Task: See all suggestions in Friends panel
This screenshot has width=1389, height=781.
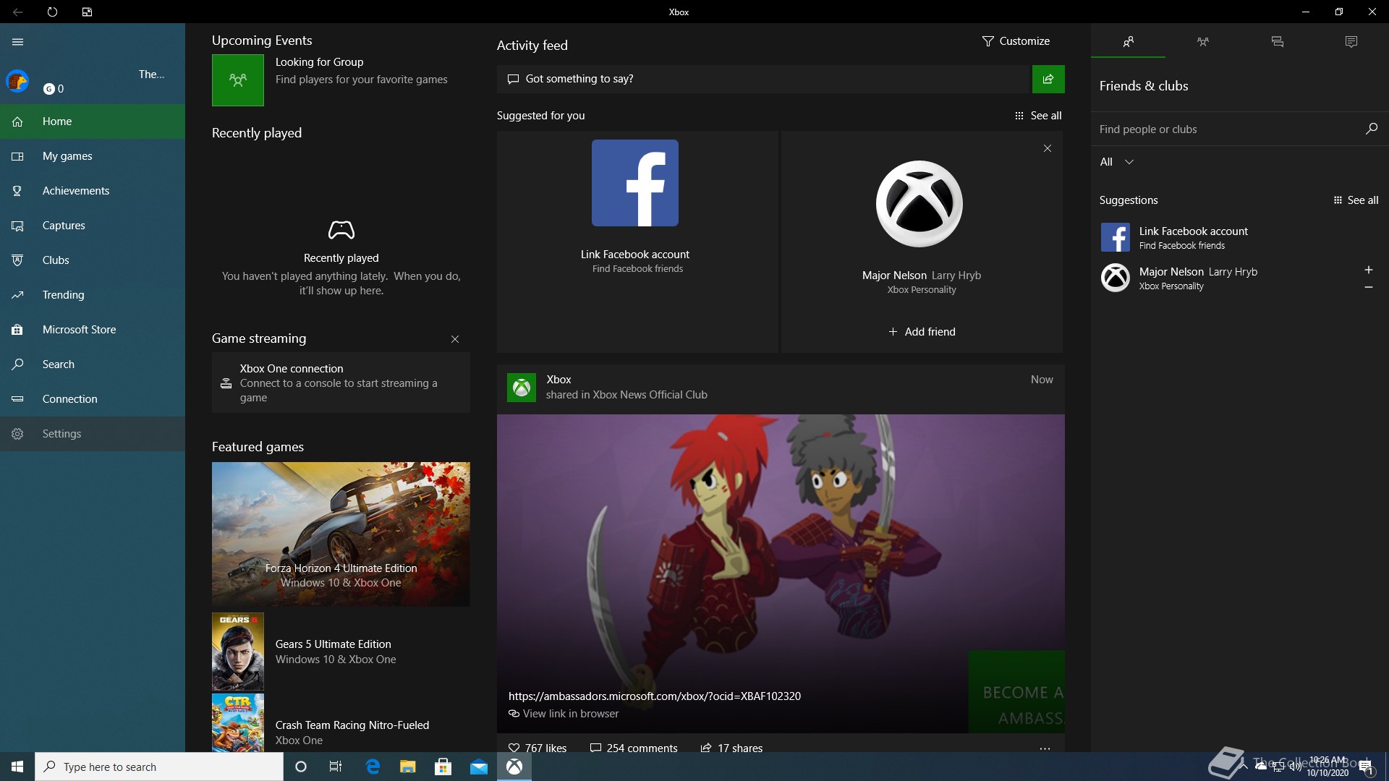Action: (x=1356, y=200)
